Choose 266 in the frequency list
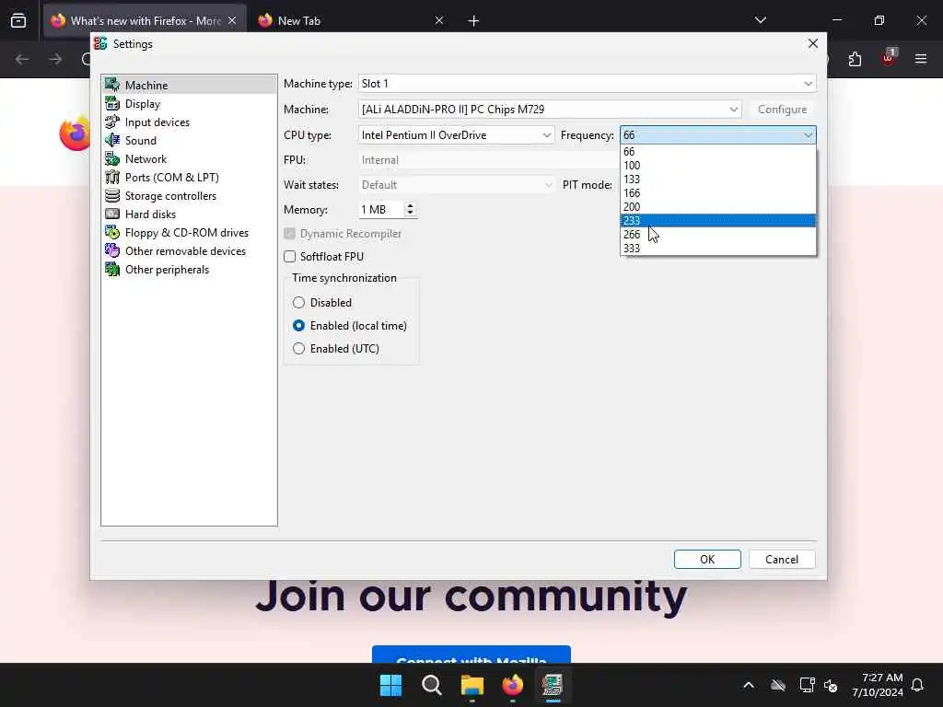 click(718, 235)
